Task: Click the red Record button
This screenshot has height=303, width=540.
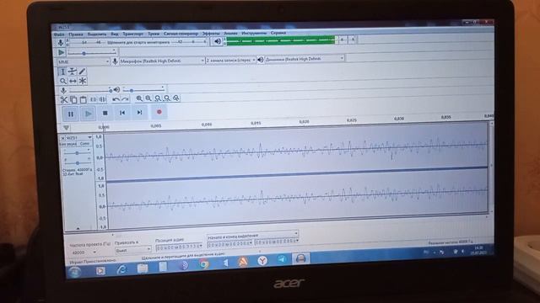Action: [159, 112]
